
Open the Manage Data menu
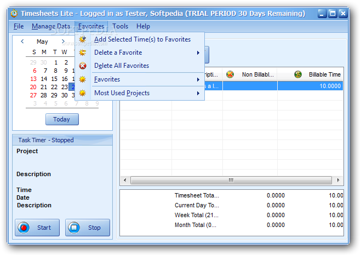(x=51, y=26)
